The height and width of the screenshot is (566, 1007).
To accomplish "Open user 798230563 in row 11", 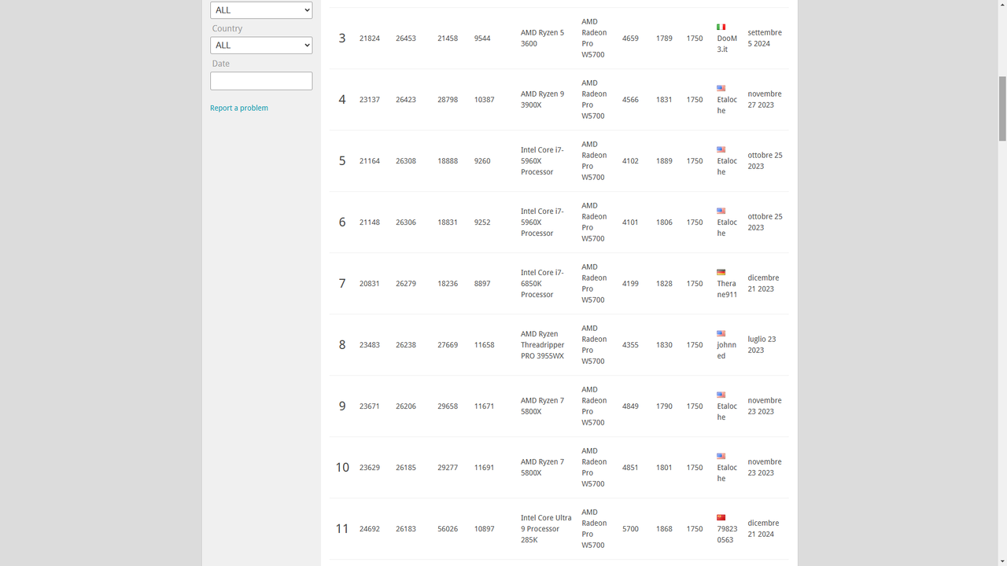I will click(727, 535).
